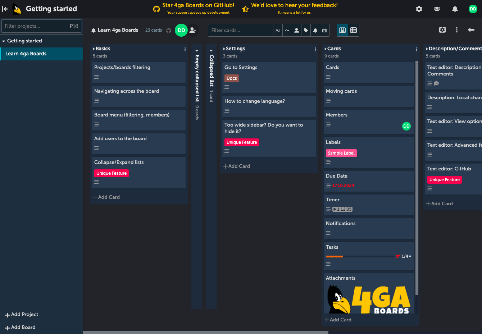Viewport: 482px width, 334px height.
Task: Collapse the sidebar with the top-left arrow icon
Action: pos(5,9)
